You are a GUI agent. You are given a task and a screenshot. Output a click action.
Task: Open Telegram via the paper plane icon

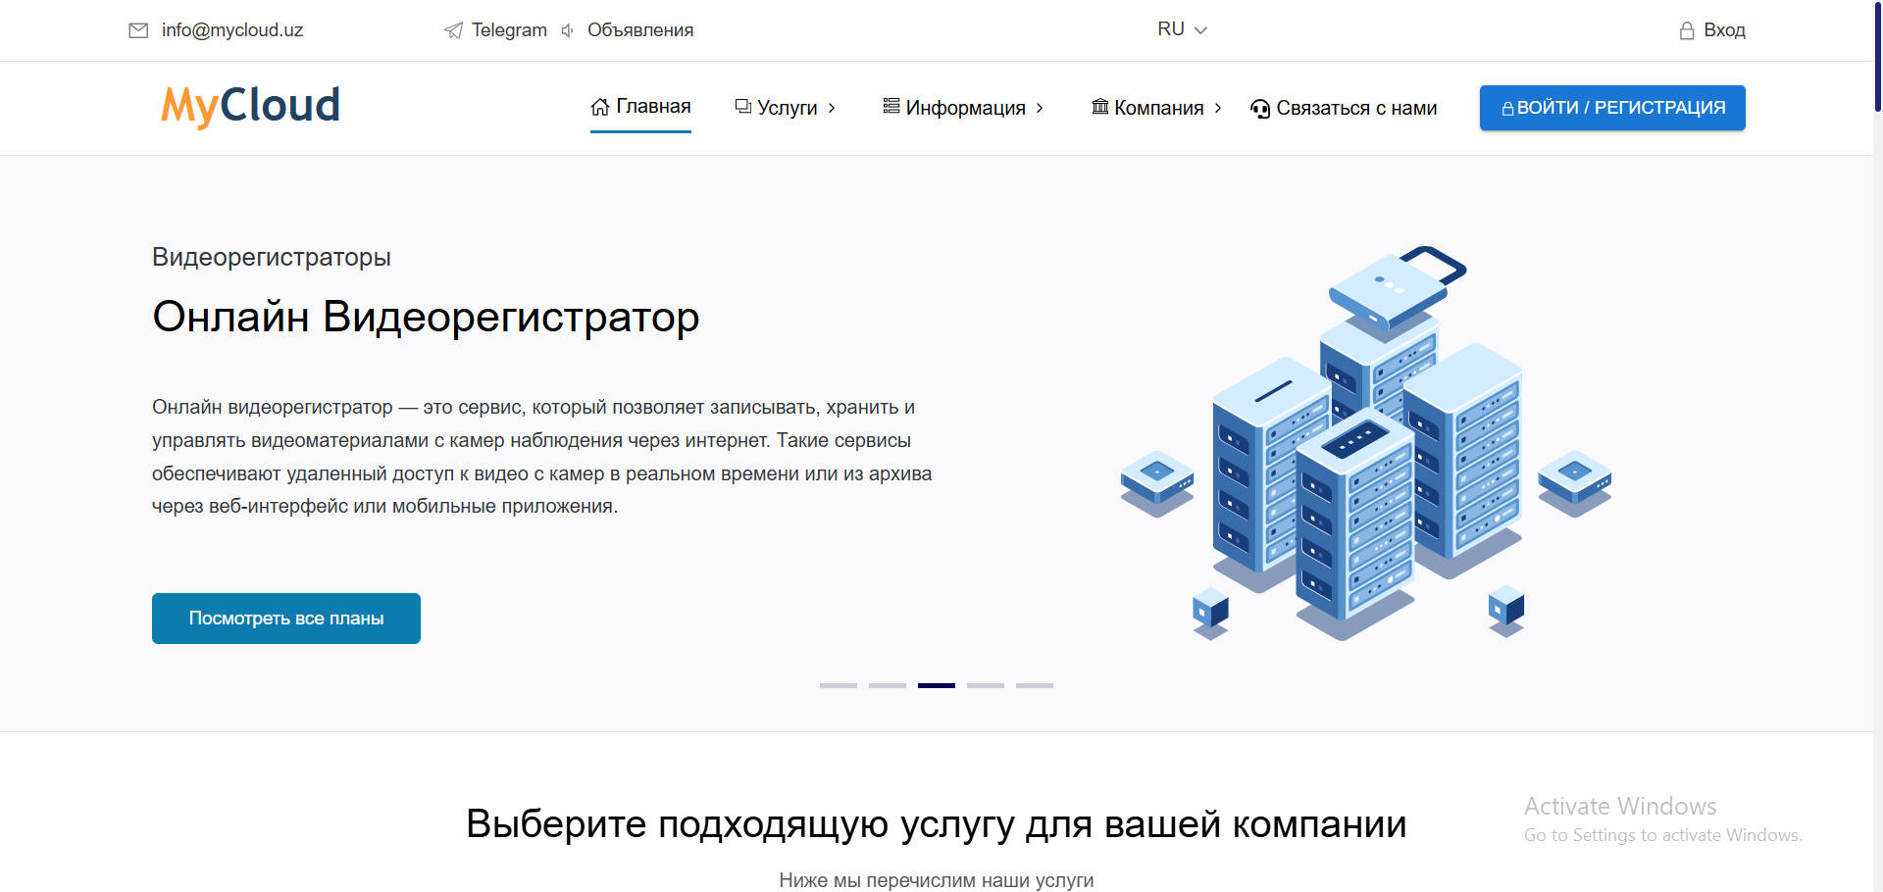click(452, 29)
